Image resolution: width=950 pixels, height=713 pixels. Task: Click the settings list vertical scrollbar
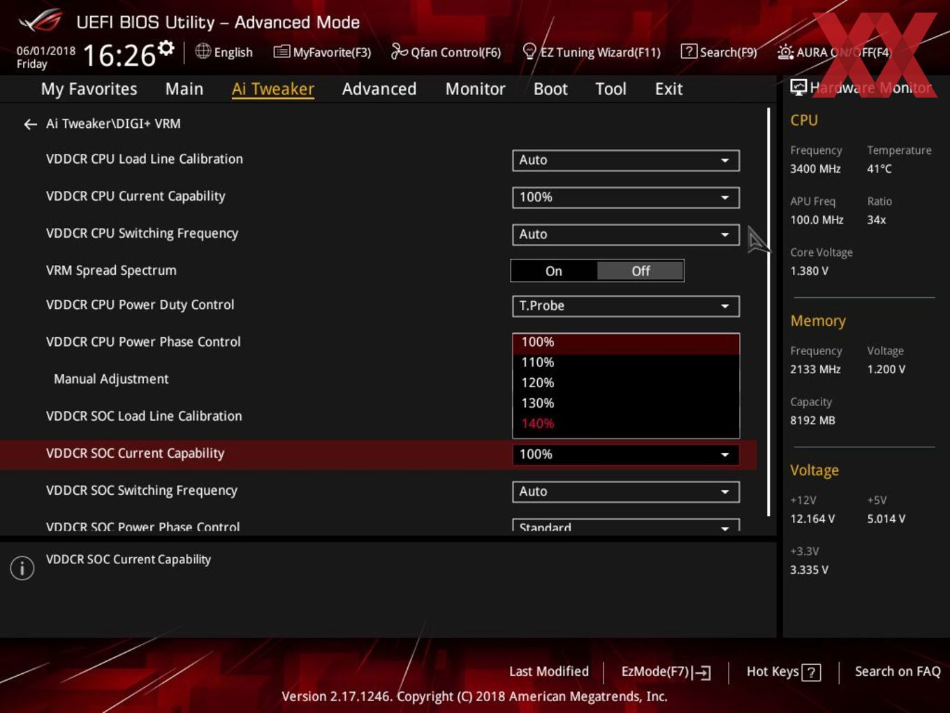coord(768,311)
